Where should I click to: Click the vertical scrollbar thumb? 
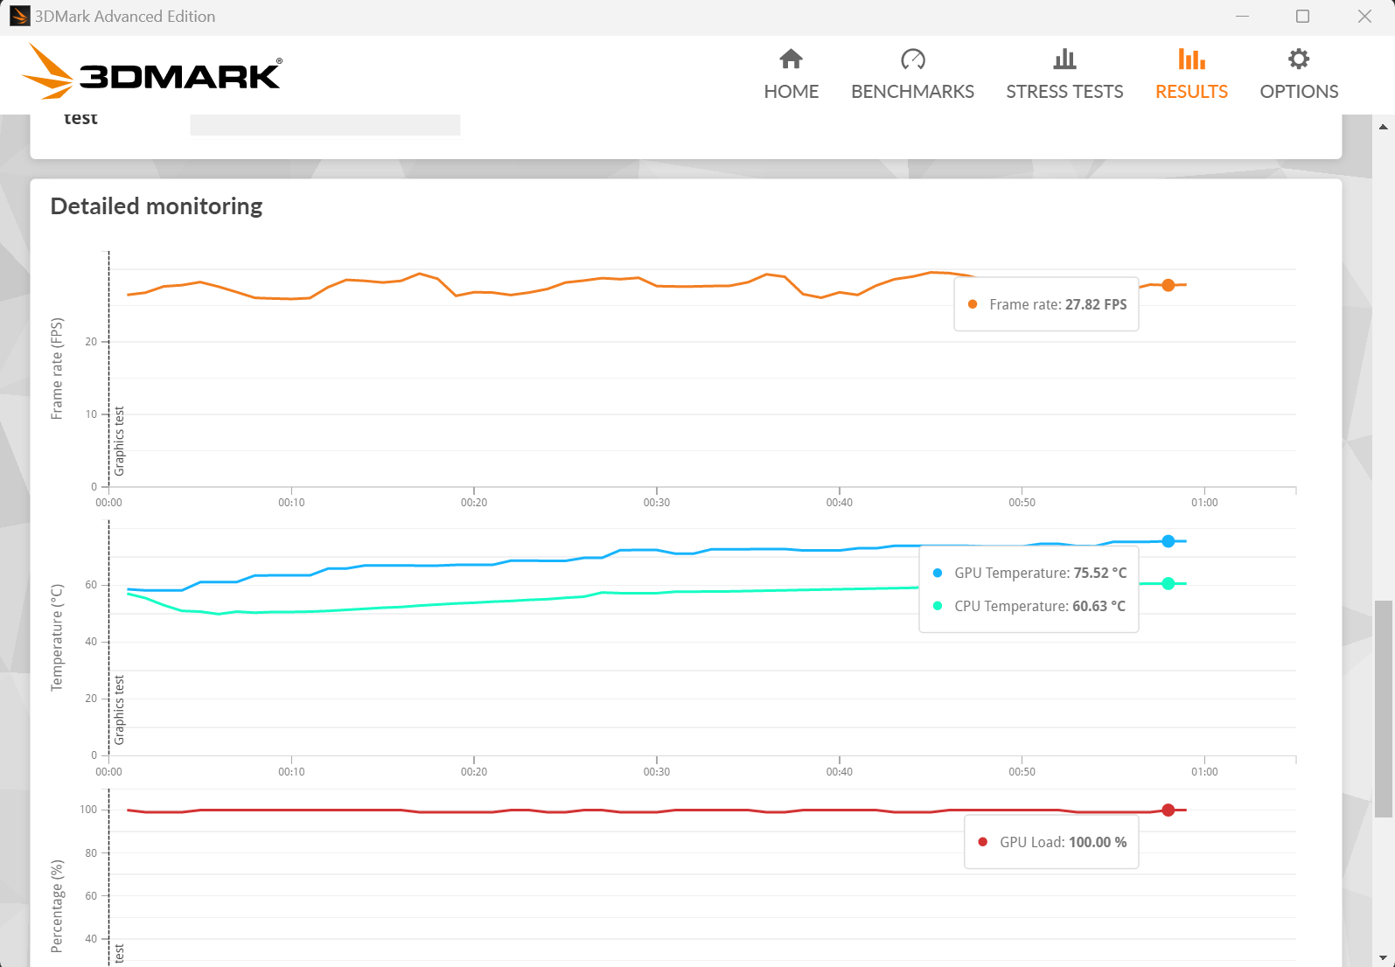click(1383, 708)
